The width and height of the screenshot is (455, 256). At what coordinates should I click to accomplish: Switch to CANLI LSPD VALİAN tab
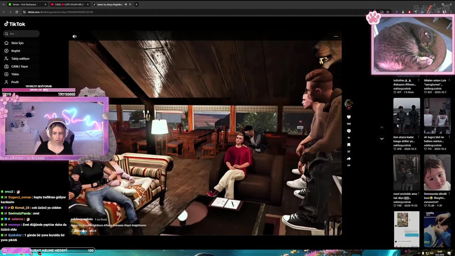70,4
